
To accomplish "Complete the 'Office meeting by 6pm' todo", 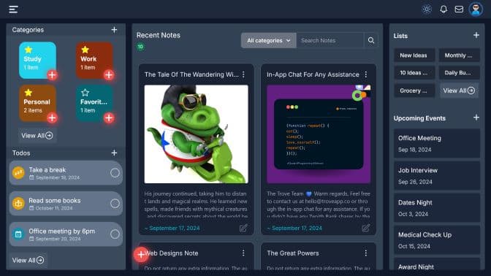I will coord(115,234).
